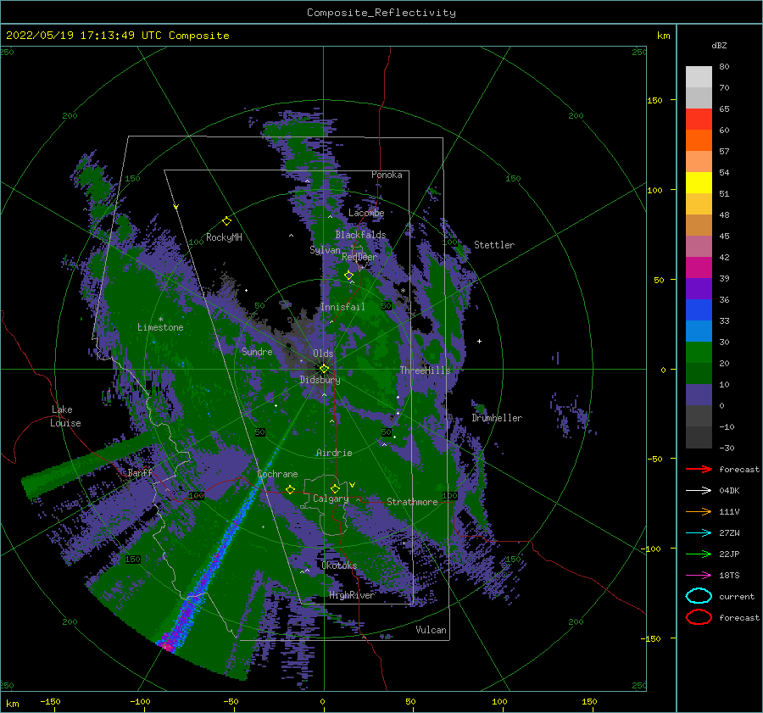Click the dBZ legend heading
This screenshot has width=763, height=713.
pyautogui.click(x=719, y=45)
